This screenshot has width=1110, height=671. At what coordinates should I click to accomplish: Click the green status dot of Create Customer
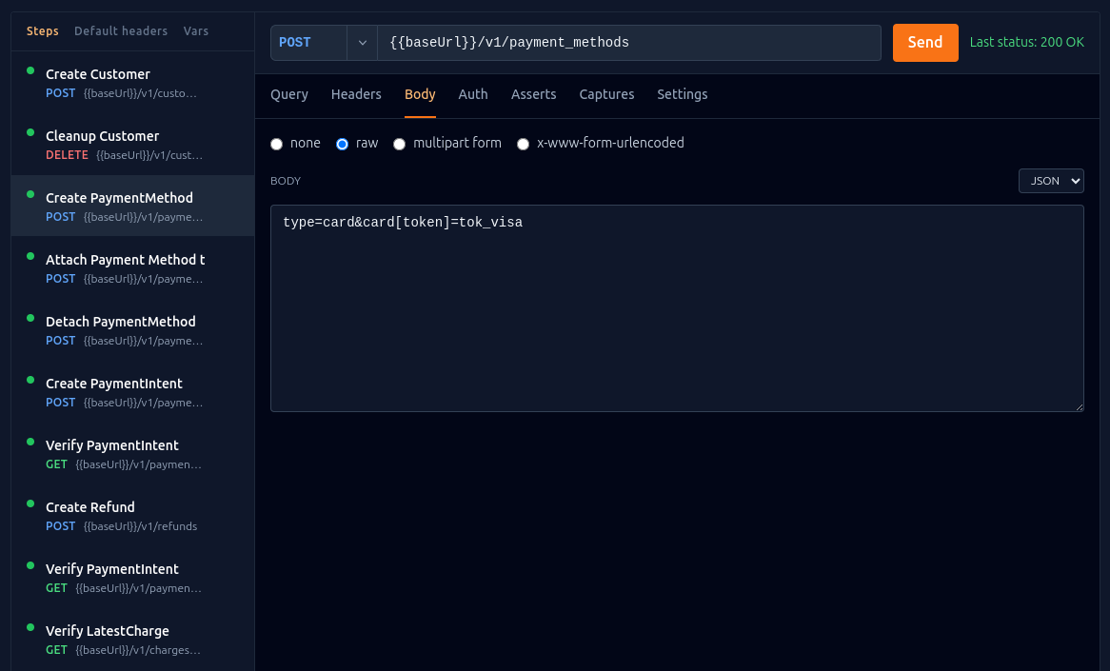(x=30, y=70)
